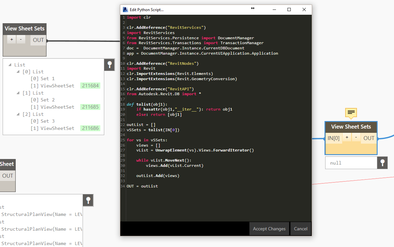Viewport: 394px width, 247px height.
Task: Click the null value preview field
Action: 351,163
